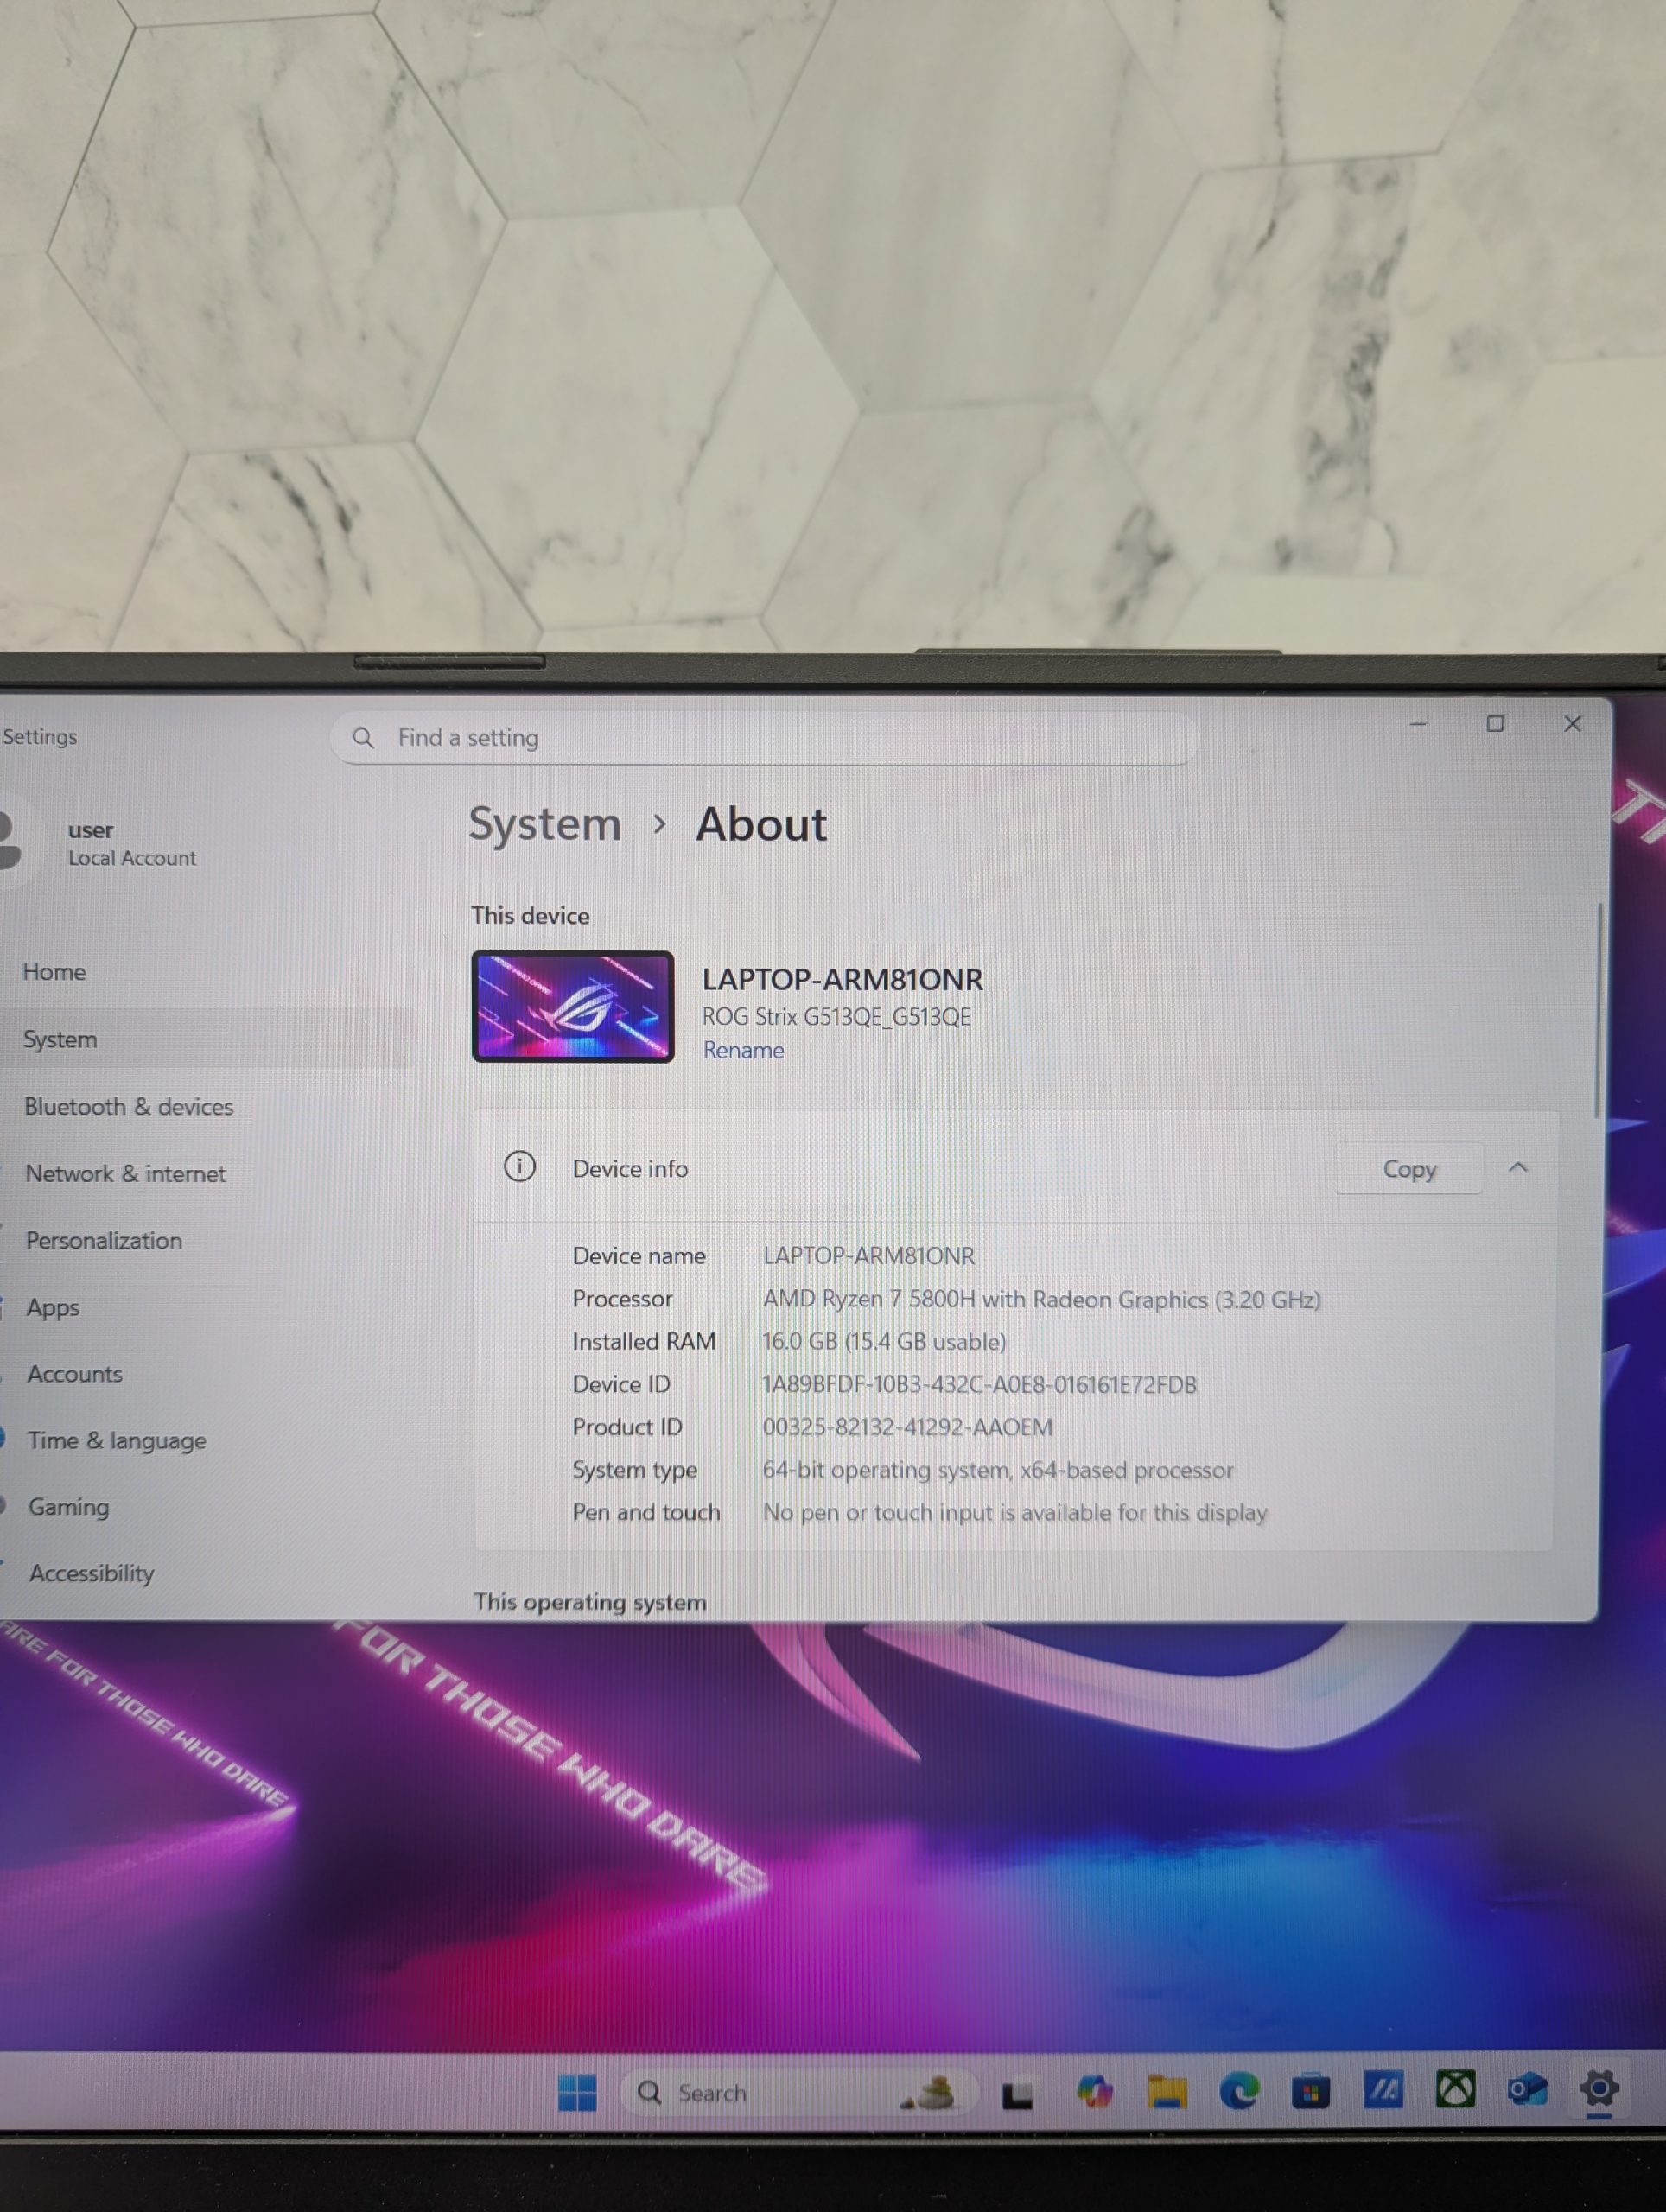Click the Device info information icon
Screen dimensions: 1666x2212
coord(519,1166)
